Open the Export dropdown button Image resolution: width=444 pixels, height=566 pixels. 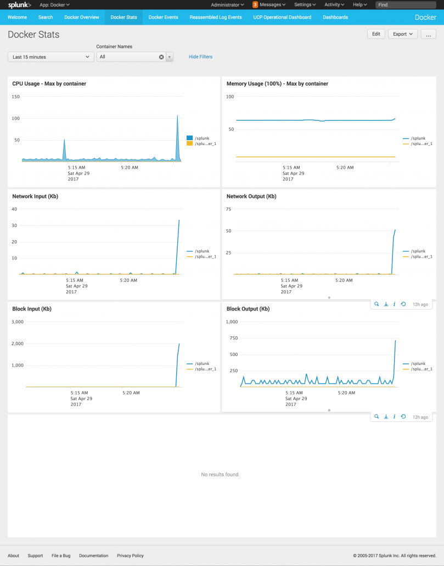click(x=403, y=34)
